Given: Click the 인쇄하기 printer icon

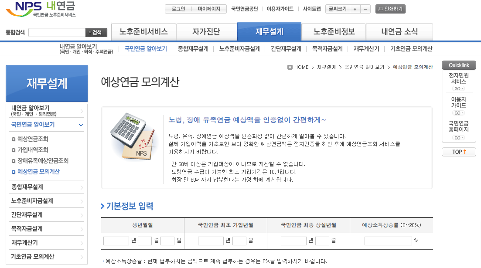Looking at the screenshot, I should point(380,9).
